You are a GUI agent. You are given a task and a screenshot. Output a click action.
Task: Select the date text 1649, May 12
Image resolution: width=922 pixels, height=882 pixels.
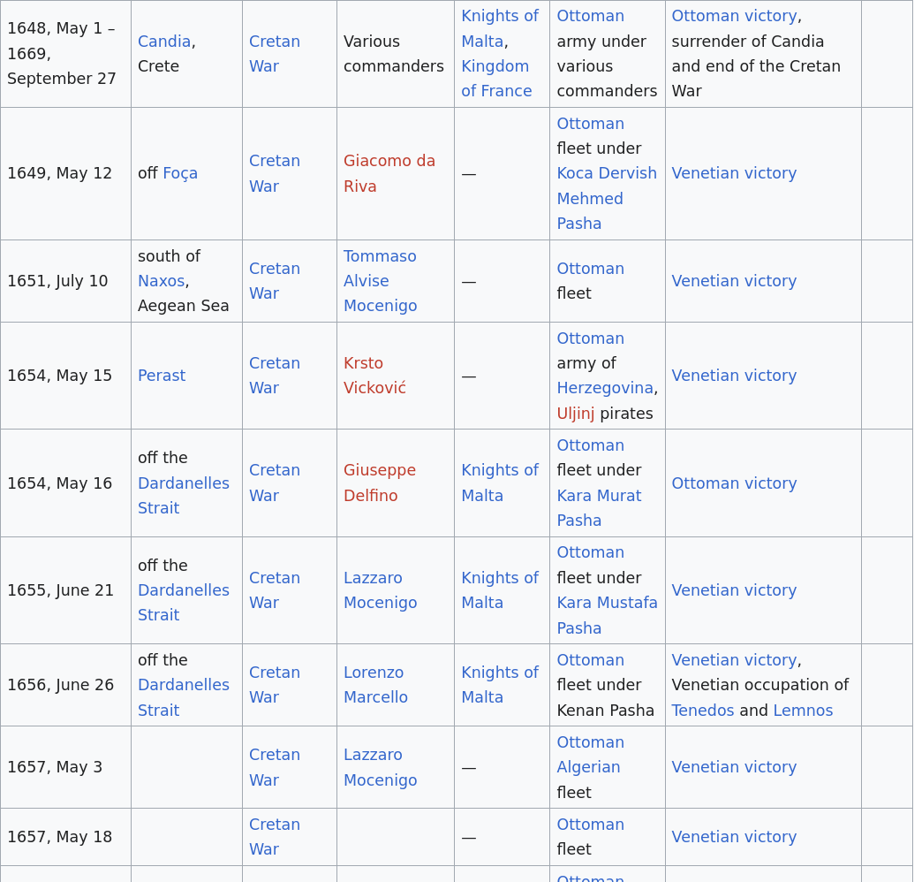(x=59, y=173)
